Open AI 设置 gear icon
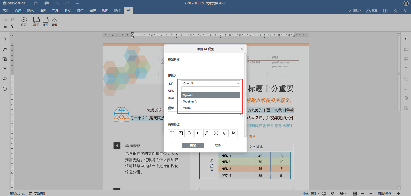The image size is (411, 196). 24,22
